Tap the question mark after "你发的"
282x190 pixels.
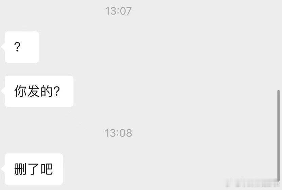(56, 91)
